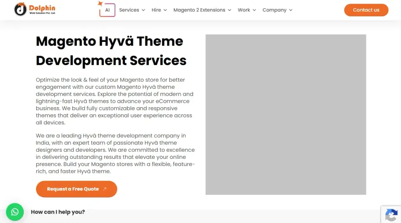Click the arrow icon in Request a Free Quote
This screenshot has height=223, width=401.
click(105, 189)
